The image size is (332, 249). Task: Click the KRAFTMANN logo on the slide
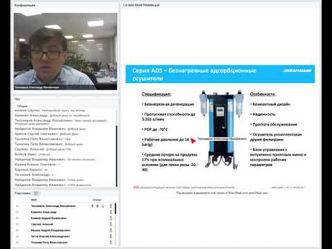297,71
